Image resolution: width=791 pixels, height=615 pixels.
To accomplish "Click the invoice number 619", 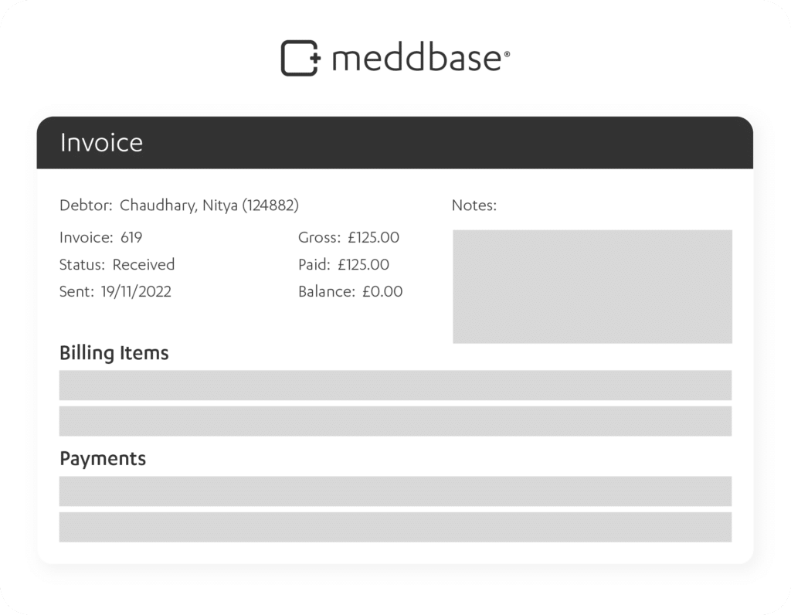I will [131, 237].
